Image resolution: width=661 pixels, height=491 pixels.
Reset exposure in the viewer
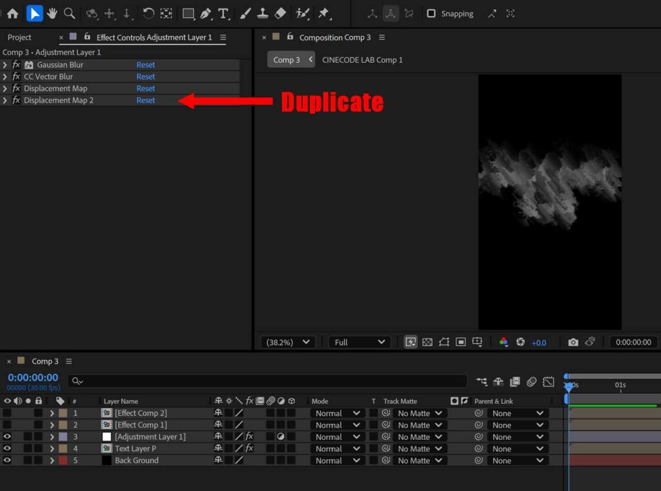click(x=521, y=342)
